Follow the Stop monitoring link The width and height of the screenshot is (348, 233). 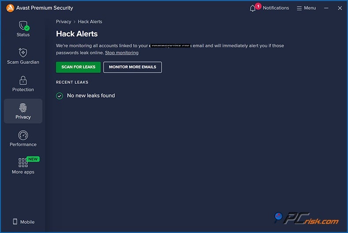click(122, 53)
